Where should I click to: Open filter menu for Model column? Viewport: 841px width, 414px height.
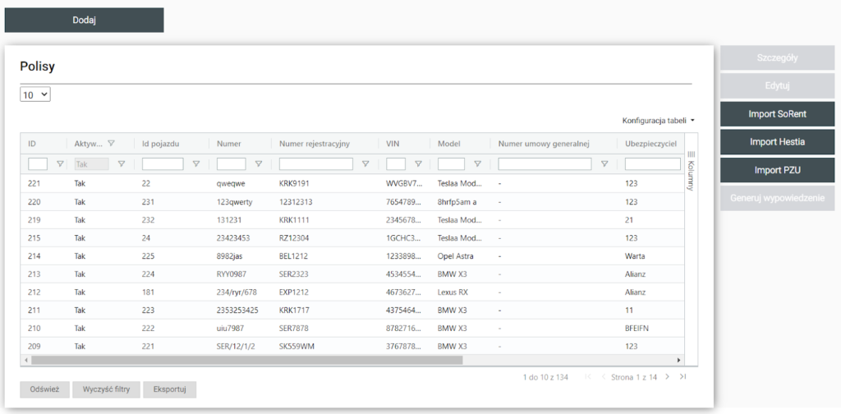(477, 164)
